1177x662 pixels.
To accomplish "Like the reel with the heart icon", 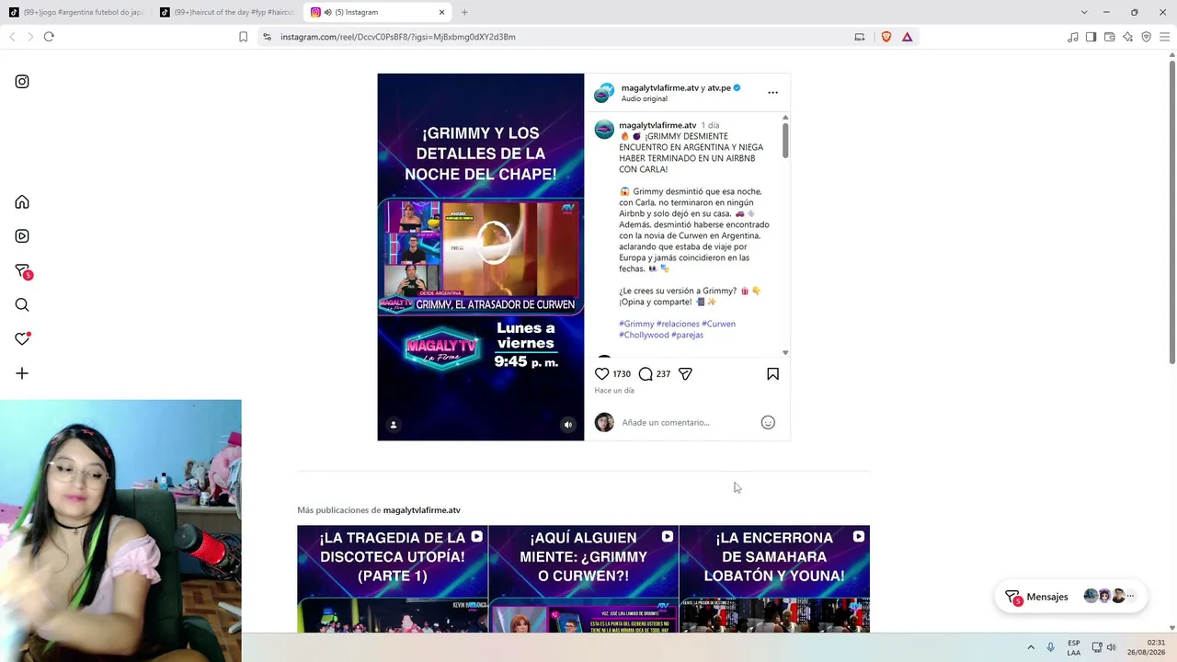I will point(602,374).
